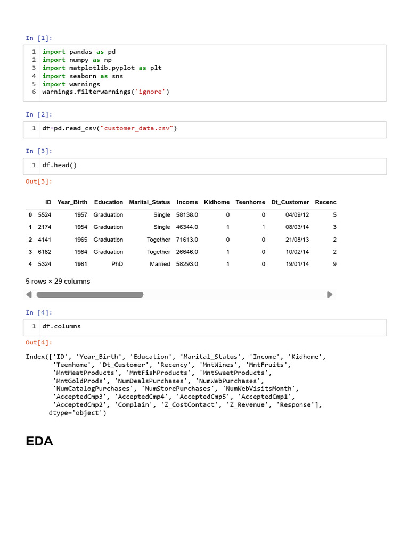Screen dimensions: 409x545
Task: Click the Out[3] output prompt
Action: tap(39, 181)
